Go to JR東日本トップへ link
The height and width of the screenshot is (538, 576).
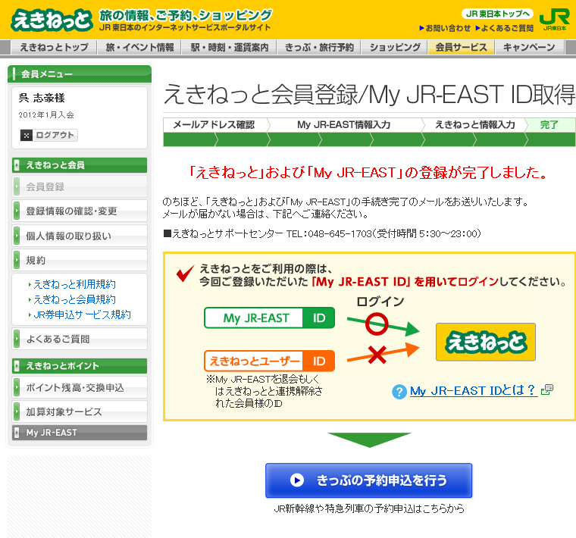tap(498, 14)
